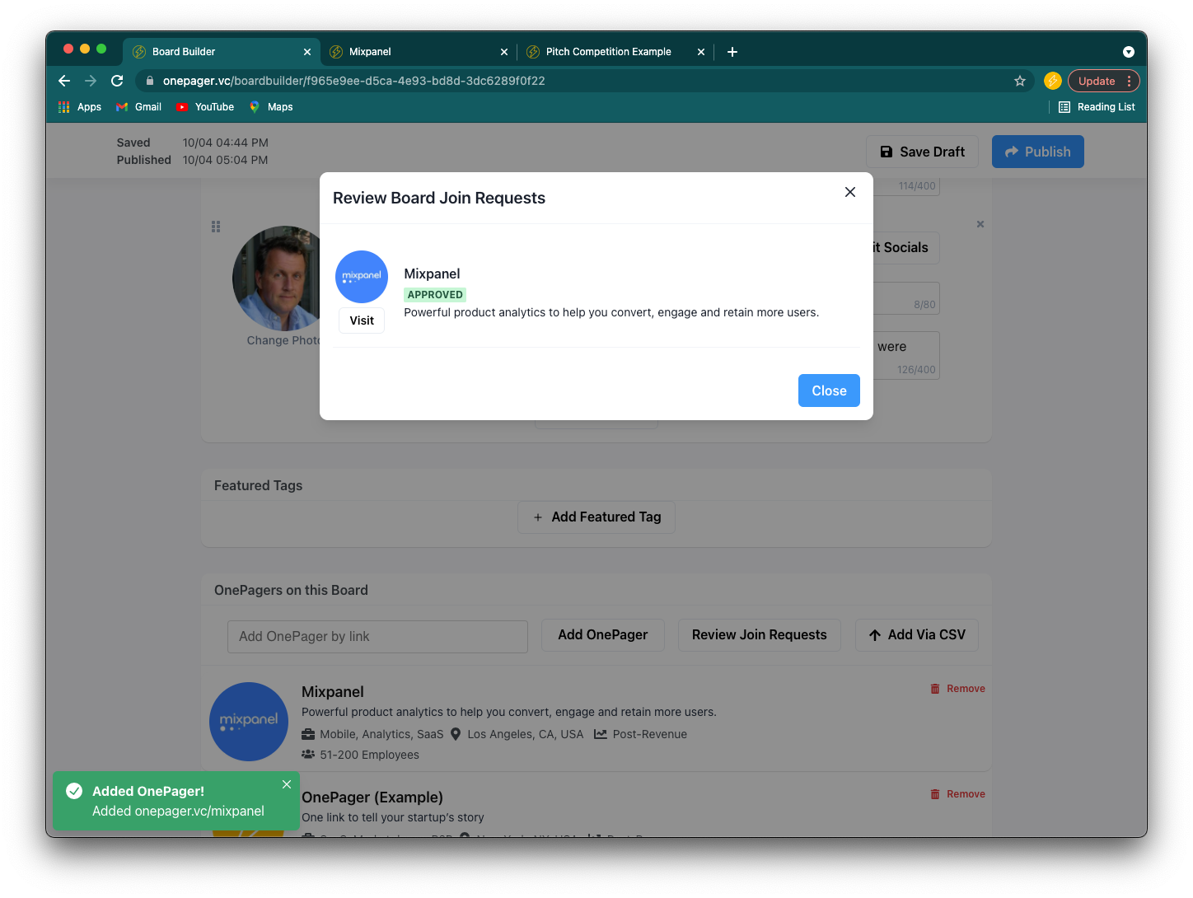Bookmark this page with the star
This screenshot has width=1193, height=898.
1020,81
